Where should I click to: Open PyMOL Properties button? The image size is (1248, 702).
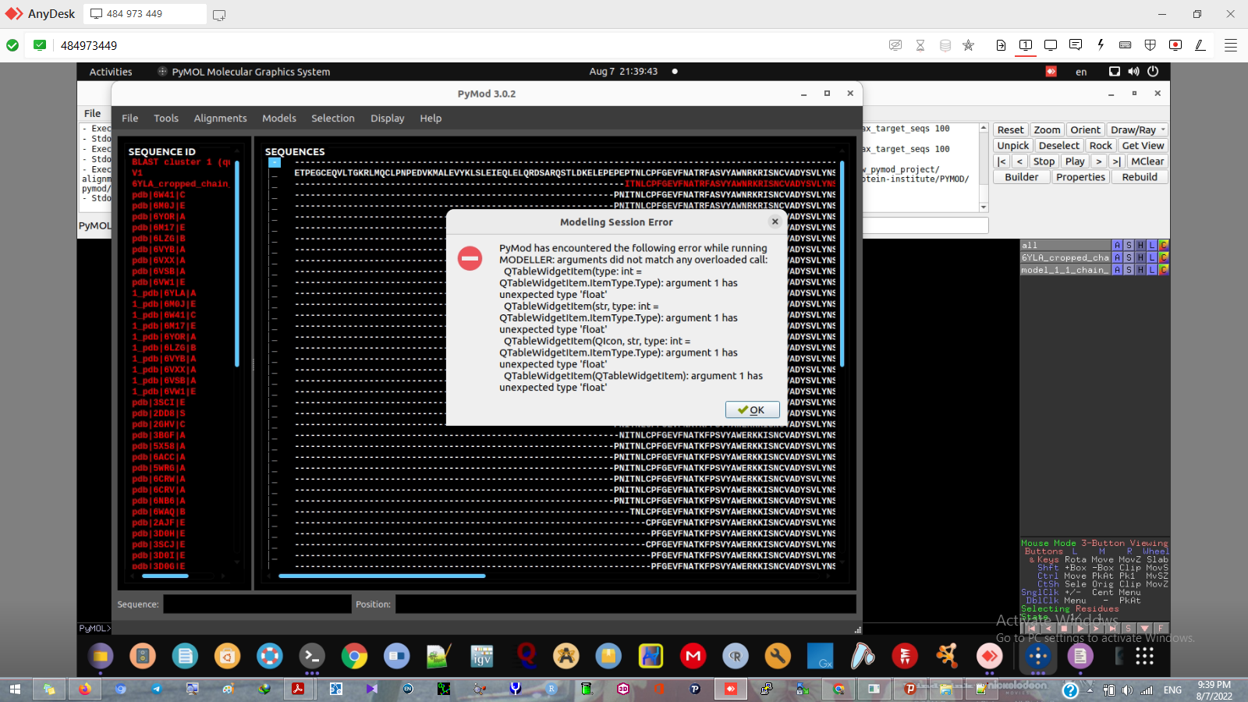coord(1080,176)
